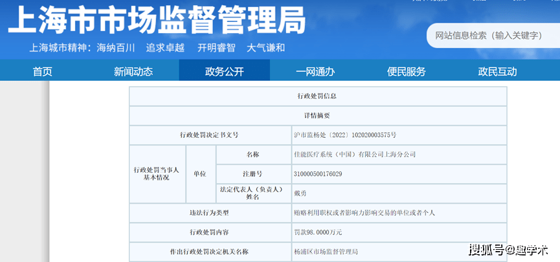Click the 上海城市精神 slogan text
This screenshot has width=560, height=262.
click(x=157, y=48)
